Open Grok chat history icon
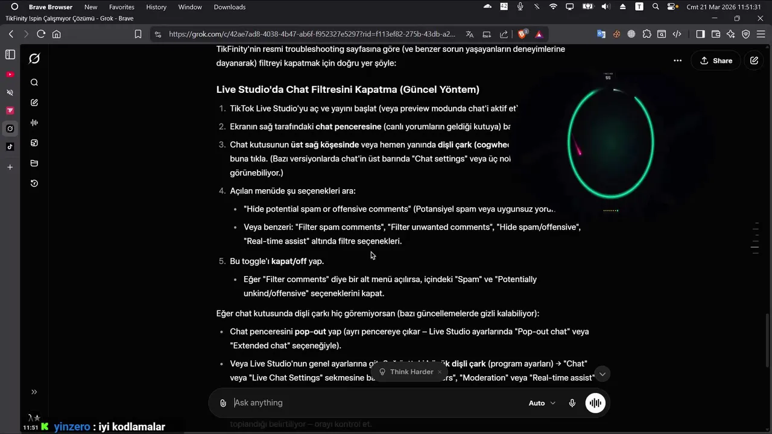 (x=34, y=183)
